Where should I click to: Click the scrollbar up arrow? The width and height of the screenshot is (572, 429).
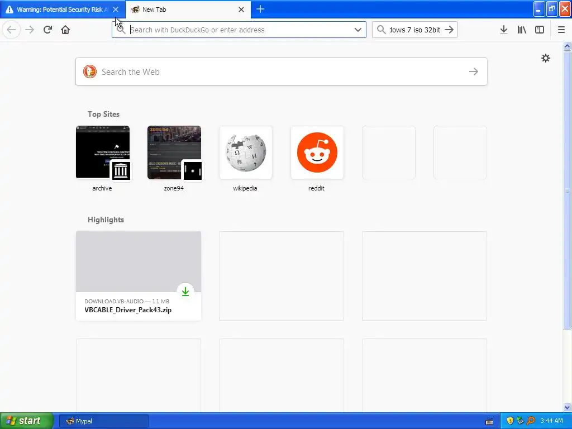tap(567, 46)
